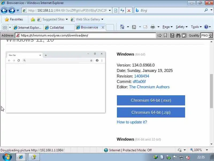Click the binoculars Find icon

pyautogui.click(x=178, y=35)
